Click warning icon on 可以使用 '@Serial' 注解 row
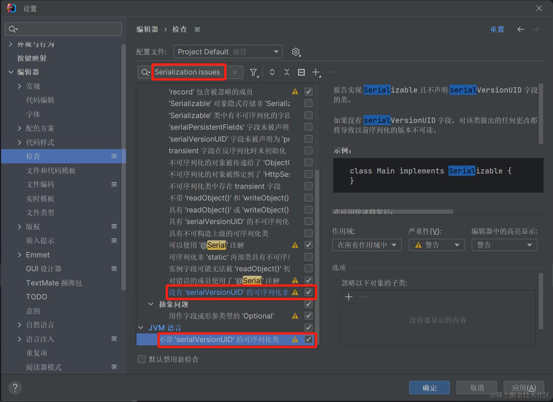Image resolution: width=553 pixels, height=402 pixels. [x=295, y=245]
